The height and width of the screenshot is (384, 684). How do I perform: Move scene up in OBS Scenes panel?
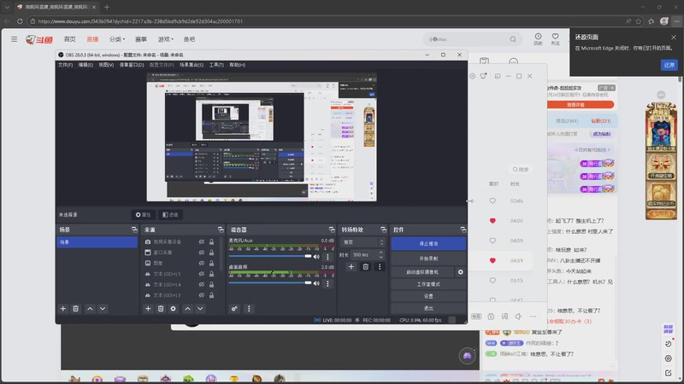90,309
